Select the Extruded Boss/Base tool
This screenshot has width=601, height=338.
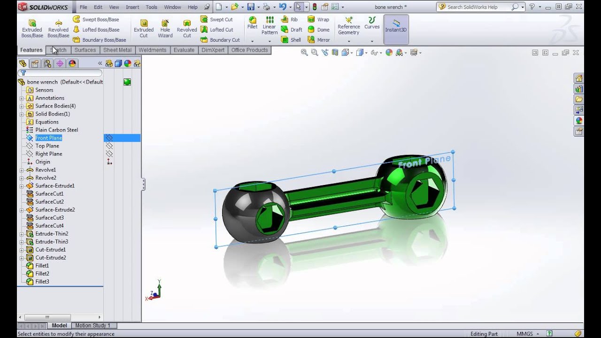pos(32,29)
